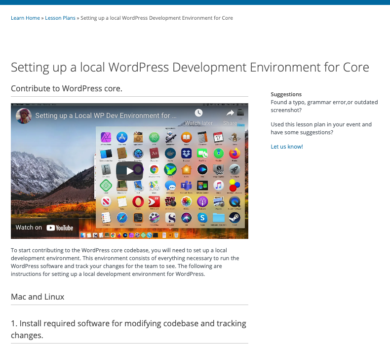Viewport: 390px width, 347px height.
Task: Click the "To start contributing" intro paragraph
Action: click(x=125, y=262)
